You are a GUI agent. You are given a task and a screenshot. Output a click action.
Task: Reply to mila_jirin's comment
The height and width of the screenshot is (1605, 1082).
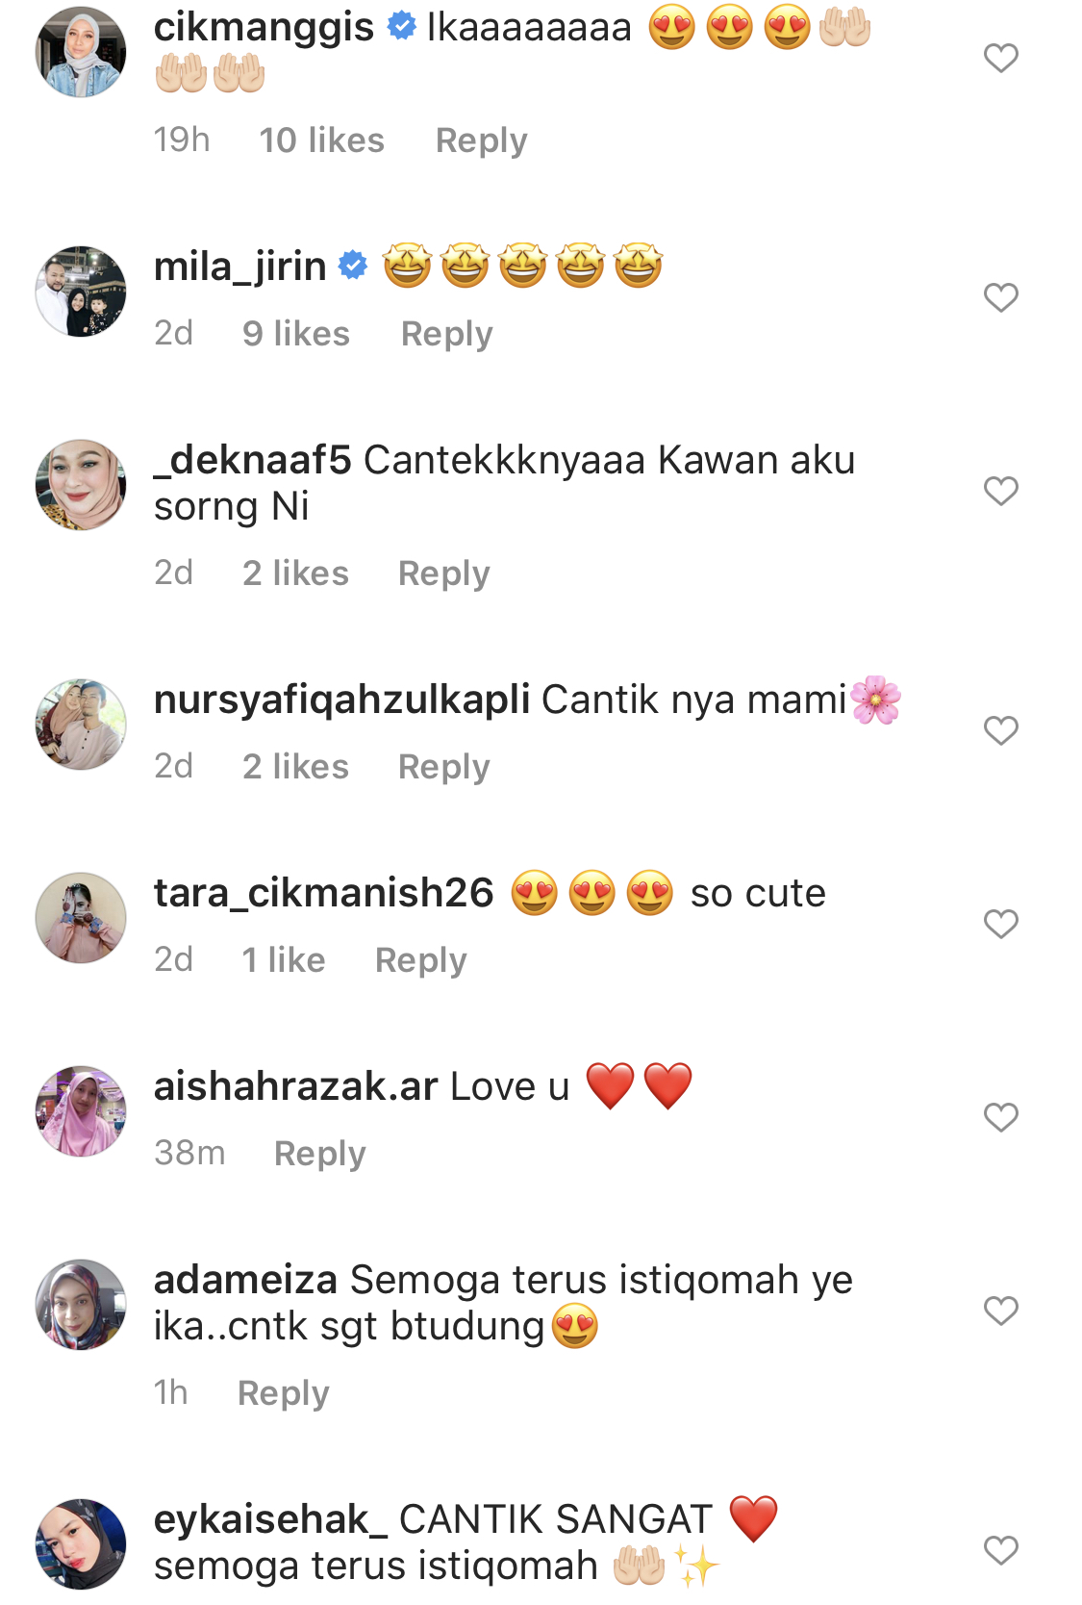coord(446,335)
